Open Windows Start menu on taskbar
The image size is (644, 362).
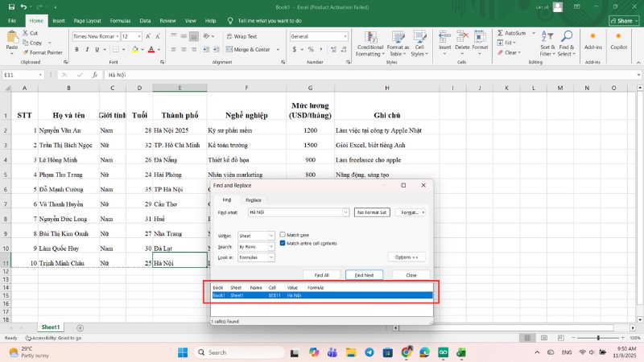[183, 352]
